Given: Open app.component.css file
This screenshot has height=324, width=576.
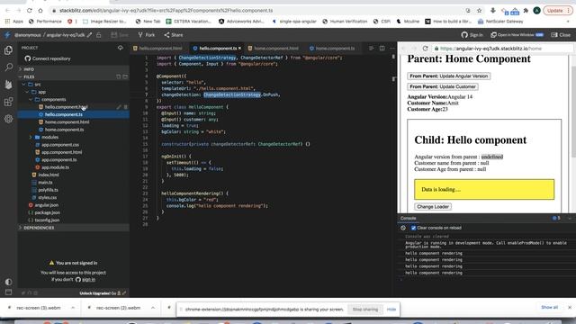Looking at the screenshot, I should click(60, 145).
